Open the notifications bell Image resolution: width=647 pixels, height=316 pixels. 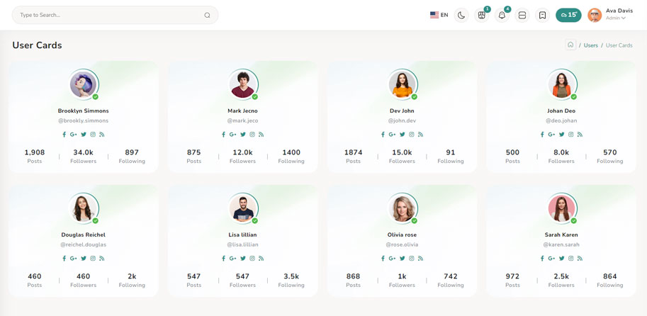coord(502,15)
